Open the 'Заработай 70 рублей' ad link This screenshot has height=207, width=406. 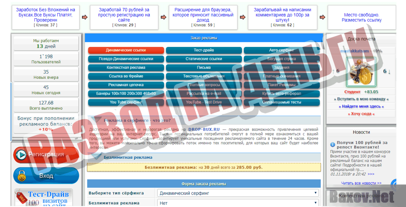124,15
